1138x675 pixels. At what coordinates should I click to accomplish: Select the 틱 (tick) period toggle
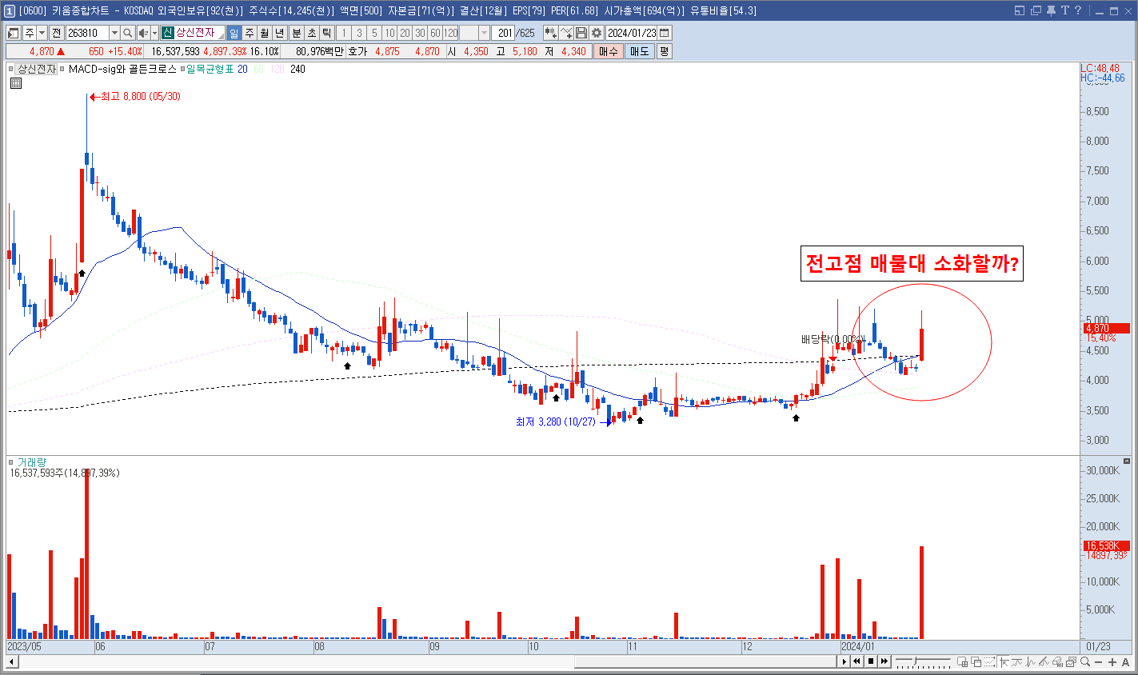tap(326, 33)
